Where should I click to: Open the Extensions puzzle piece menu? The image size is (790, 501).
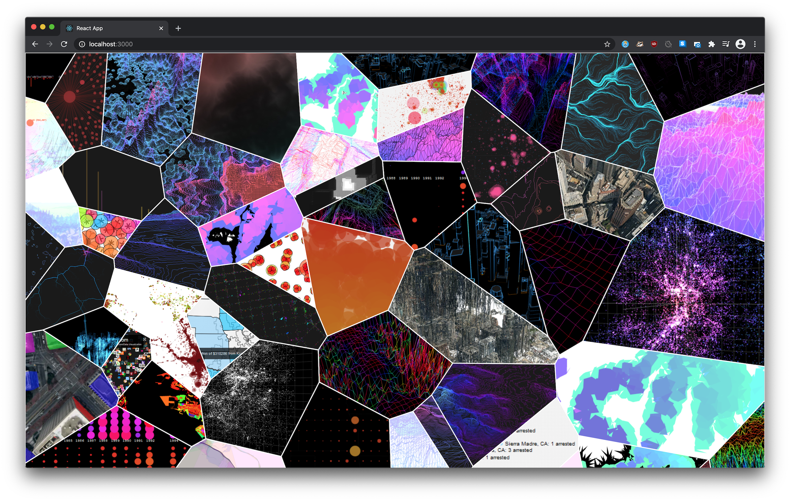pyautogui.click(x=711, y=44)
